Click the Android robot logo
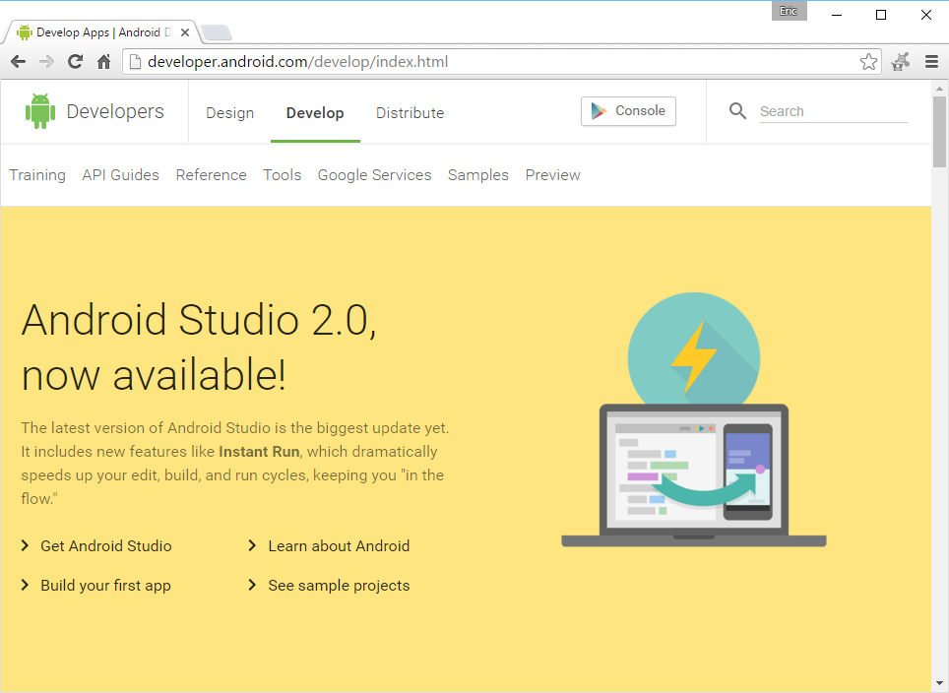This screenshot has height=693, width=949. click(40, 111)
